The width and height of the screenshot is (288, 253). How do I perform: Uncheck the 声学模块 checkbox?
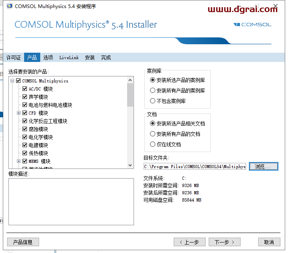25,97
